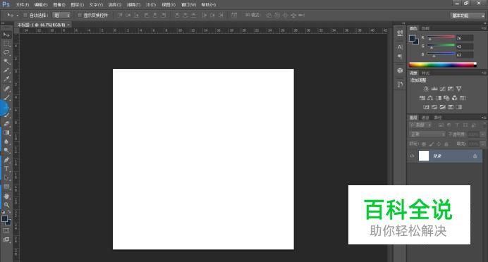This screenshot has height=262, width=488.
Task: Open the Paragraph panel icon in dock
Action: coord(400,56)
